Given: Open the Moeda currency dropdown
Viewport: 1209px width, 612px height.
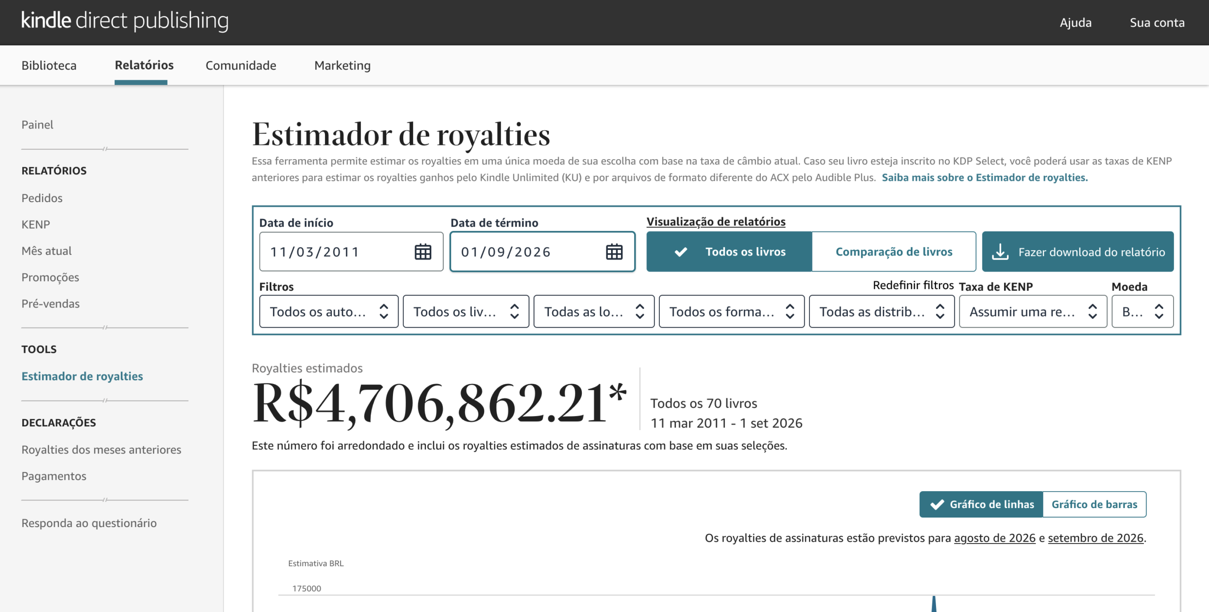Looking at the screenshot, I should point(1142,312).
